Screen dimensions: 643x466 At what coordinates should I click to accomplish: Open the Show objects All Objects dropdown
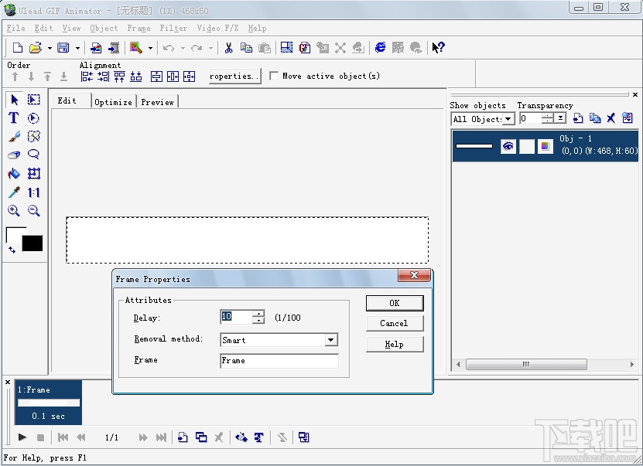[x=506, y=118]
